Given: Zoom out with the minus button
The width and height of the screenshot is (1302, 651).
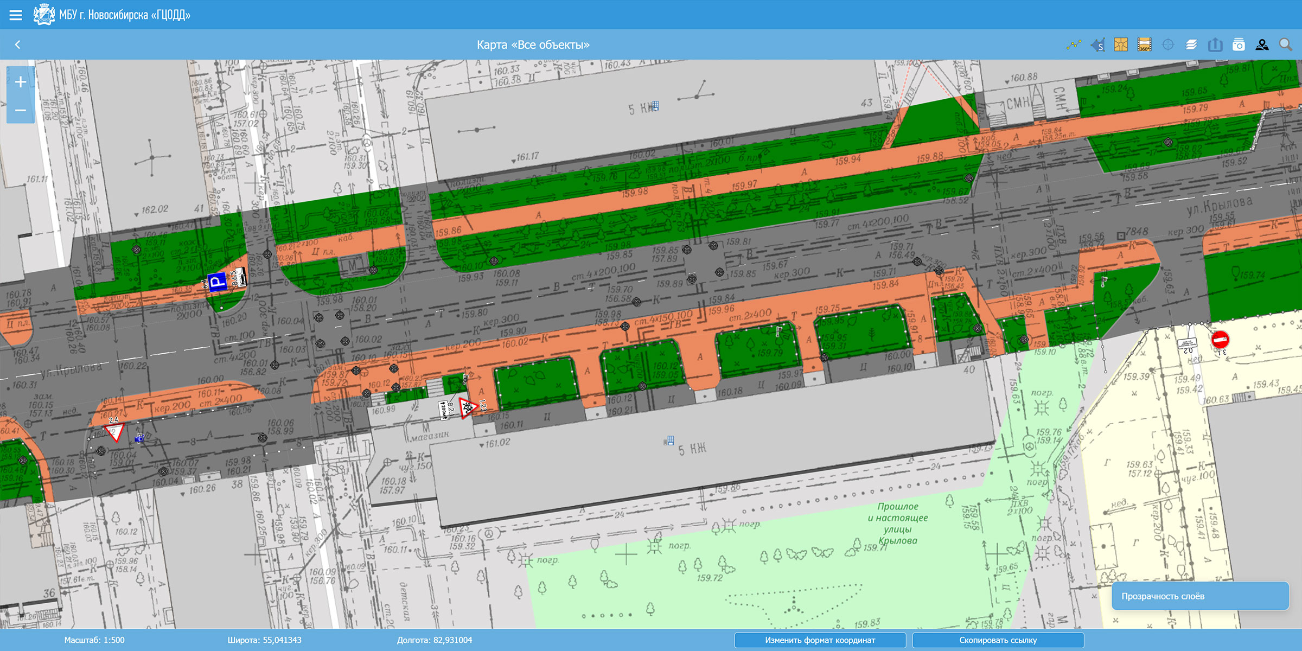Looking at the screenshot, I should point(21,110).
